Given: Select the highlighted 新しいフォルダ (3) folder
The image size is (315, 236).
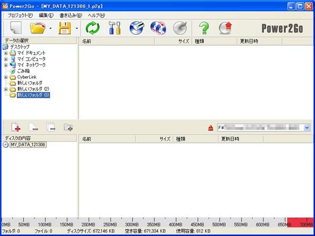Looking at the screenshot, I should (33, 95).
